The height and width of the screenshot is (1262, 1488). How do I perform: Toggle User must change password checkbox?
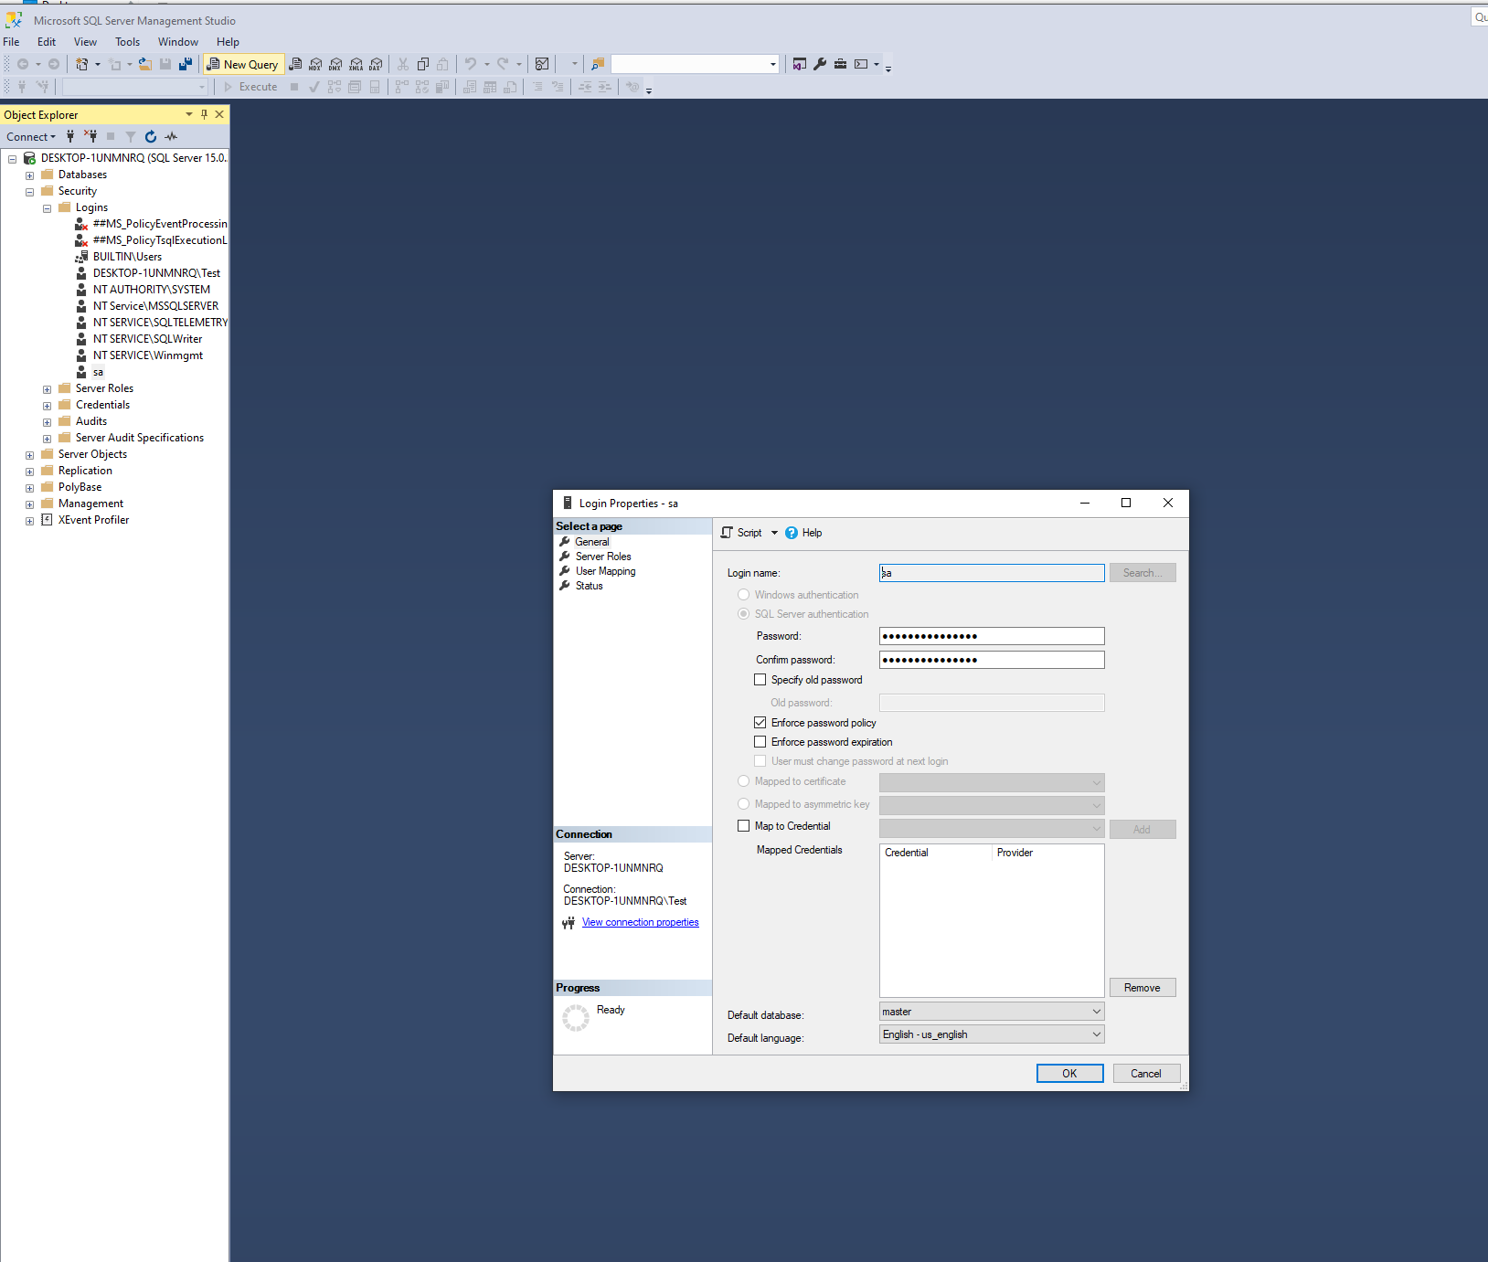pos(760,761)
